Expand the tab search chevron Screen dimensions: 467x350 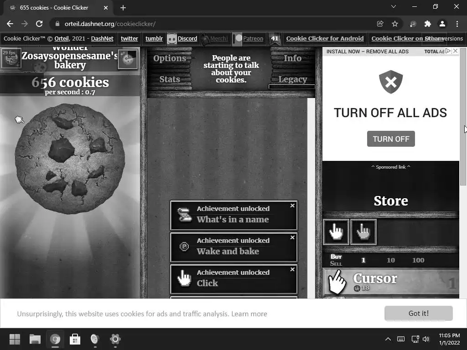pyautogui.click(x=394, y=6)
